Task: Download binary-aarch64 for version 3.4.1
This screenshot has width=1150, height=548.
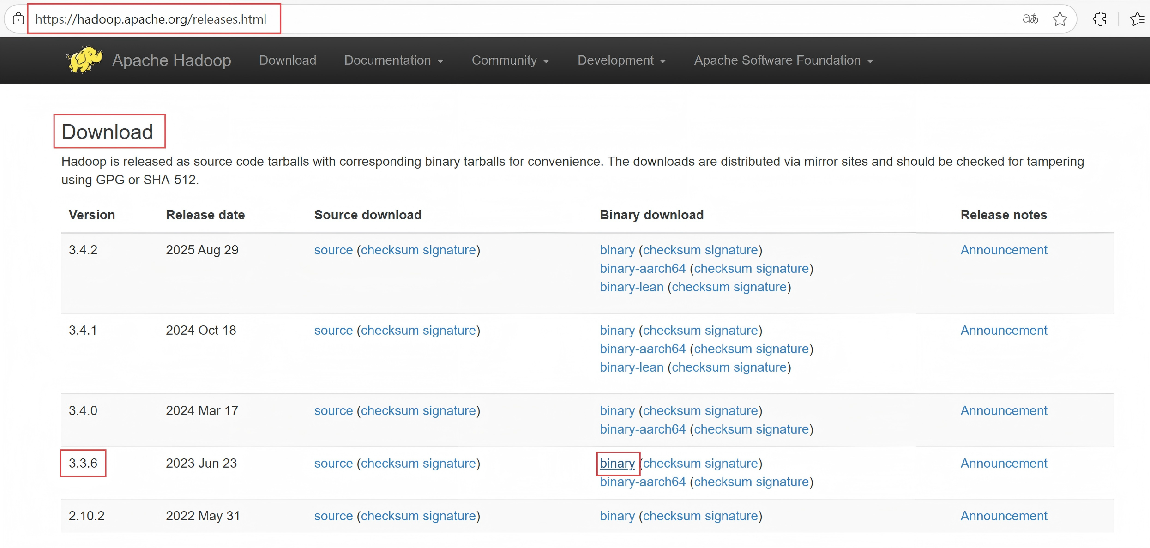Action: pos(643,349)
